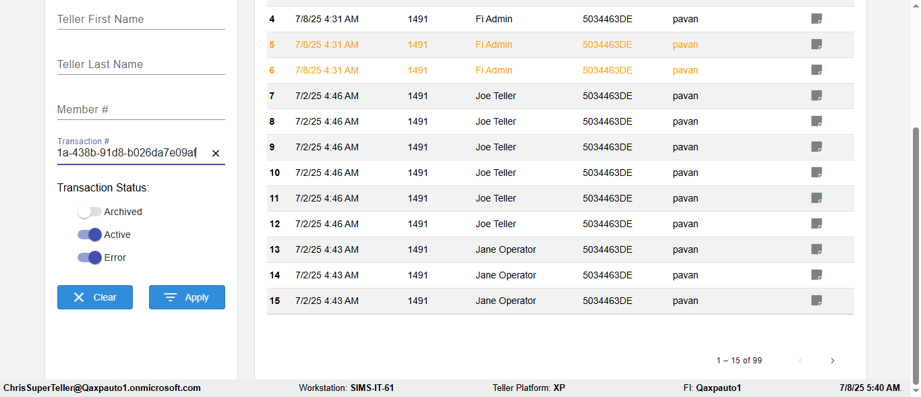Click note icon for row 15
Screen dimensions: 921x397
coord(816,301)
